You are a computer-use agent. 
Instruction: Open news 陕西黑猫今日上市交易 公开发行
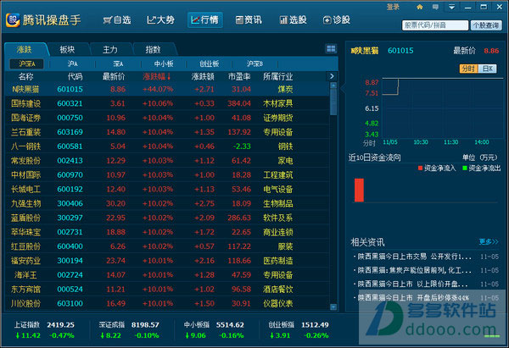click(414, 257)
